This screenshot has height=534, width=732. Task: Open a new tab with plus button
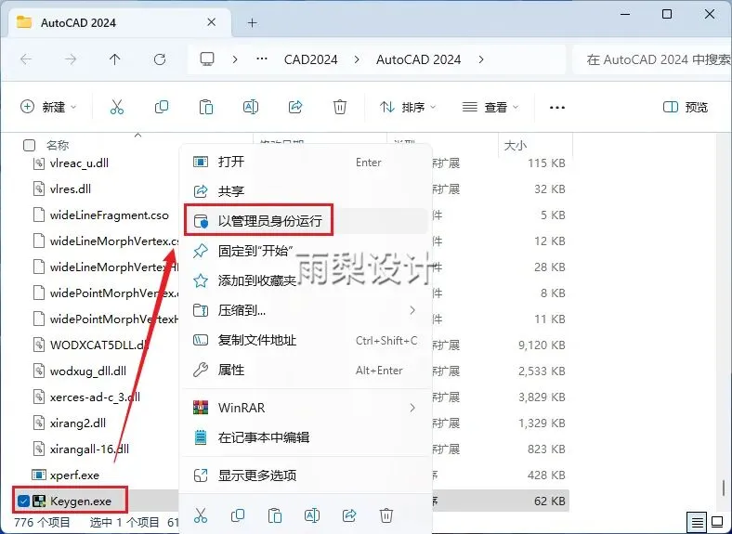(252, 22)
